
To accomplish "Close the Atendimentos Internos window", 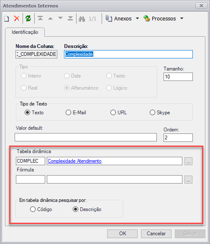I will click(x=201, y=6).
